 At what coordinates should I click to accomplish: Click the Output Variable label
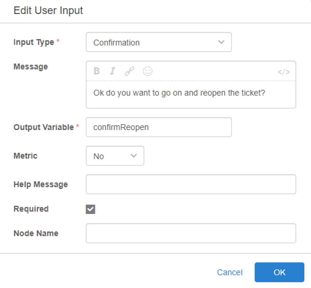44,127
